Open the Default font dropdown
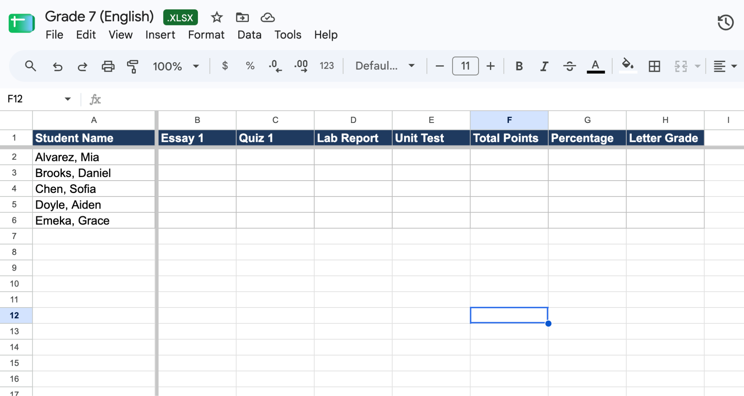This screenshot has width=744, height=396. click(385, 66)
